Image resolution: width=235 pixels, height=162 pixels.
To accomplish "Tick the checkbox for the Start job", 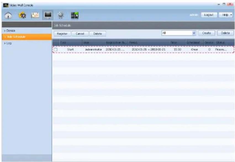I will (x=56, y=49).
